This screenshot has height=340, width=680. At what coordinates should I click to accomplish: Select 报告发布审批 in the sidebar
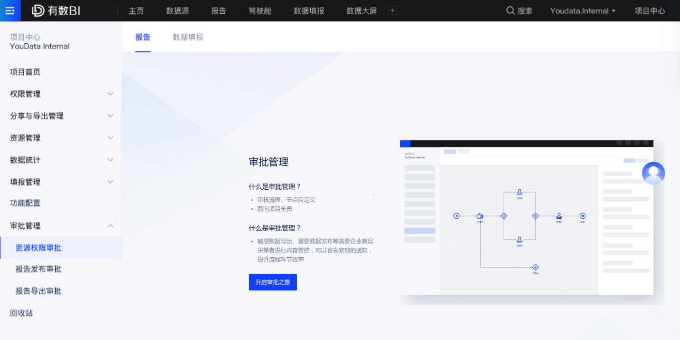38,269
